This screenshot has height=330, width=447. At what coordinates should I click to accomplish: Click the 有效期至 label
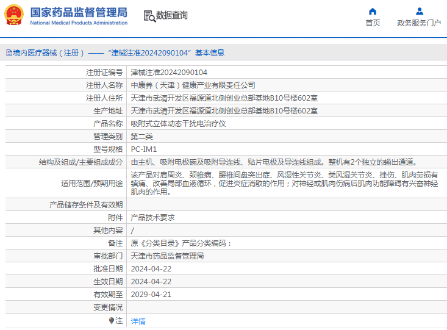point(108,295)
